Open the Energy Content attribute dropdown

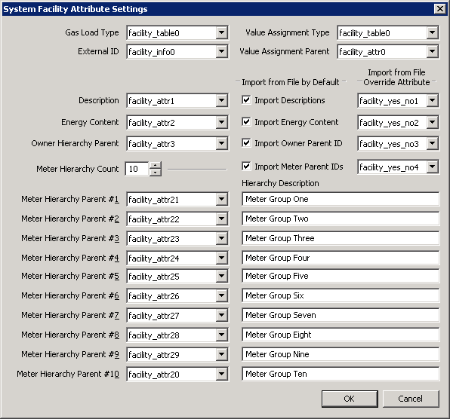[x=221, y=122]
